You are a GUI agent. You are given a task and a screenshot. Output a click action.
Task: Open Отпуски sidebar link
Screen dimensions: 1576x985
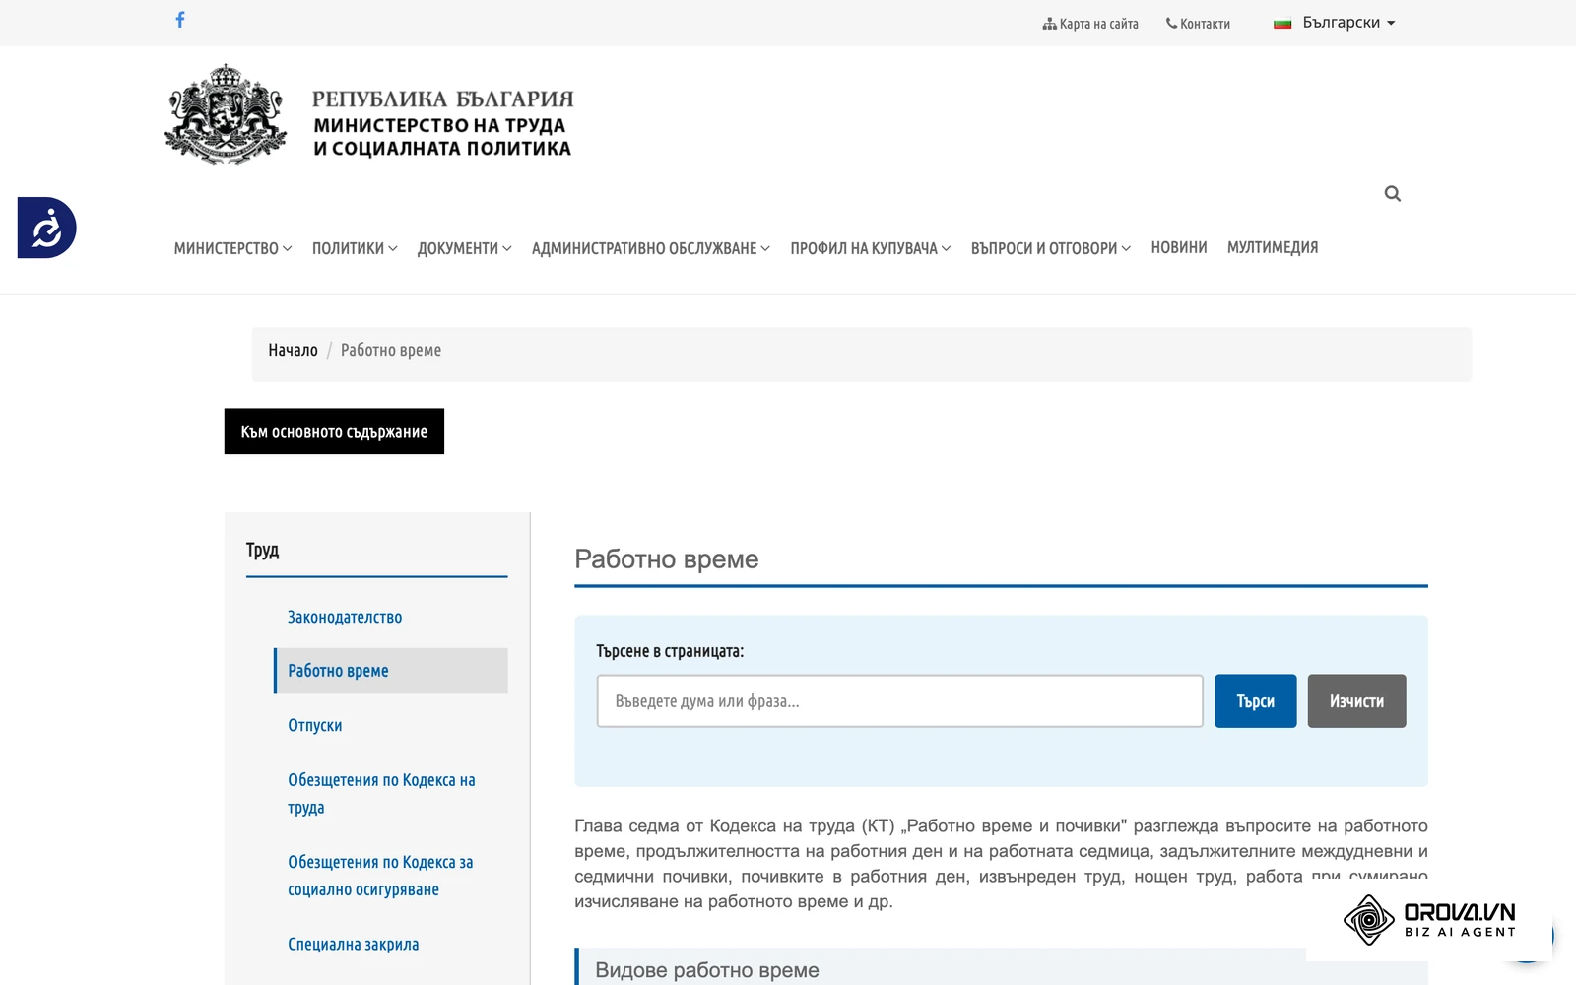[315, 725]
